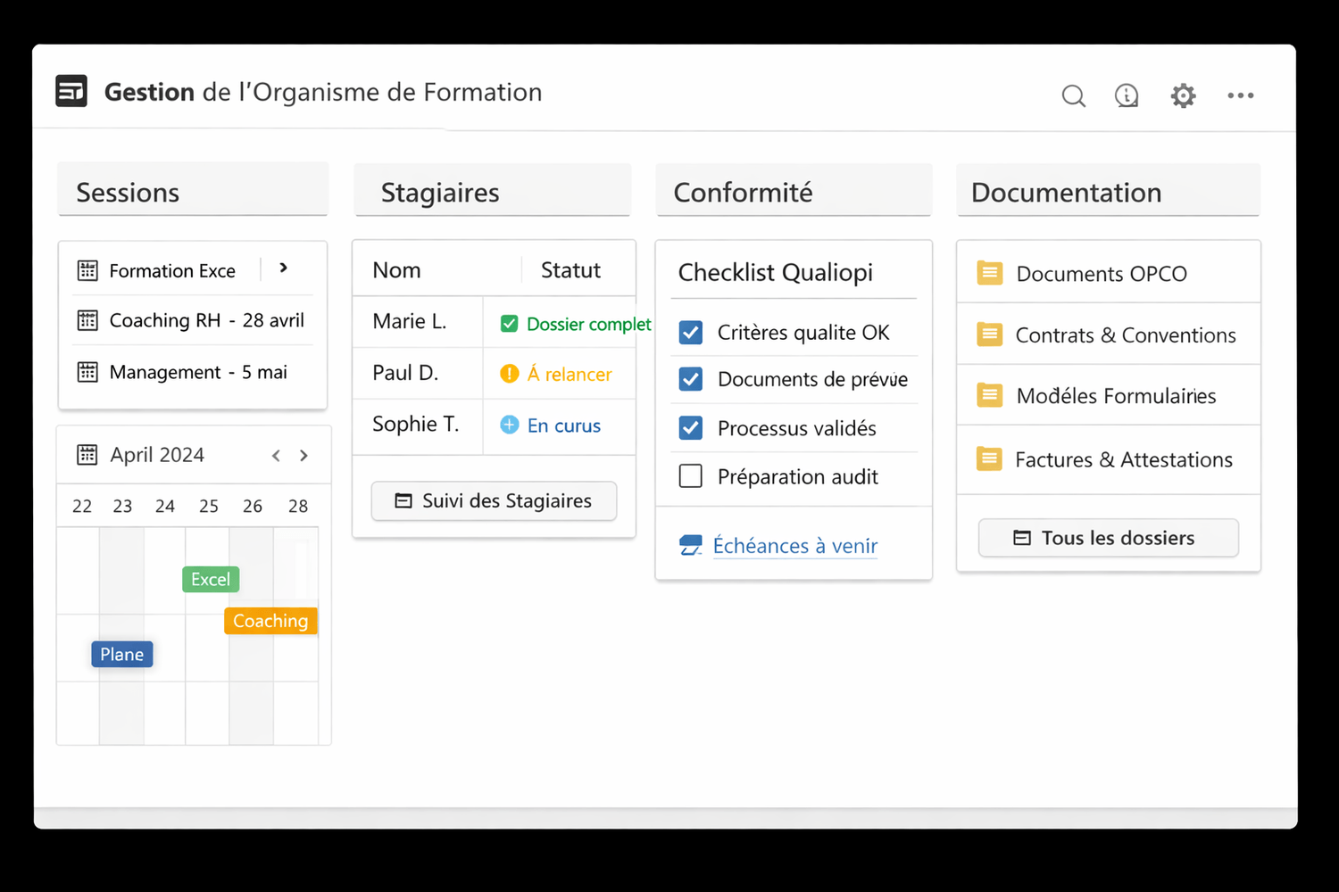Click the orange Coaching calendar event
This screenshot has height=892, width=1339.
(270, 621)
